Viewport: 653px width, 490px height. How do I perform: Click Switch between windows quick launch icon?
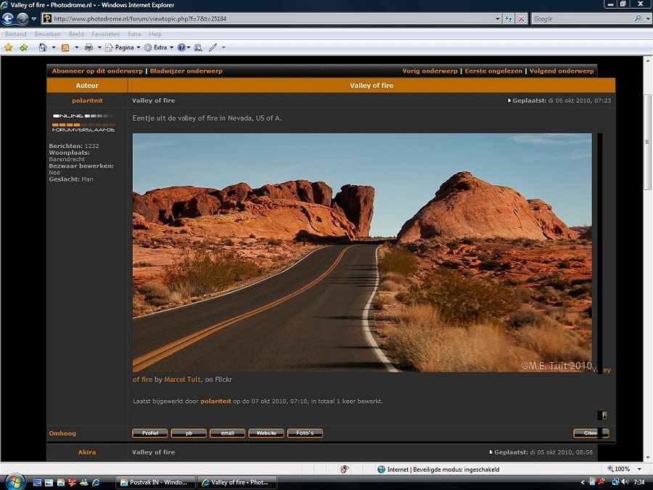point(49,483)
